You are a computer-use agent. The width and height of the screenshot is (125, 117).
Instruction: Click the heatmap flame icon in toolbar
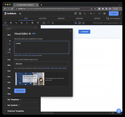pos(53,23)
